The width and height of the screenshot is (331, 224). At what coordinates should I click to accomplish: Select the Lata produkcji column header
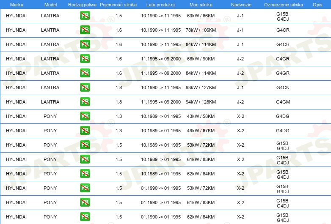(x=161, y=5)
